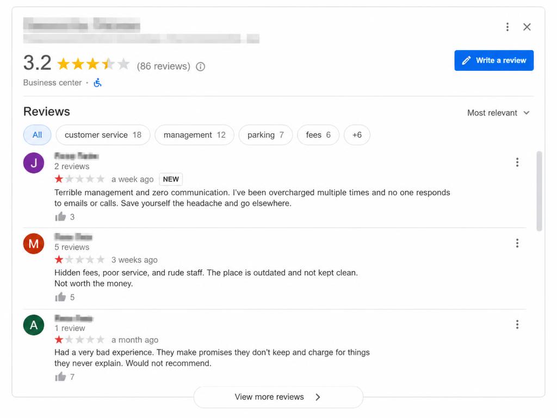Expand the +6 more topics chip
Viewport: 557px width, 418px height.
[357, 135]
